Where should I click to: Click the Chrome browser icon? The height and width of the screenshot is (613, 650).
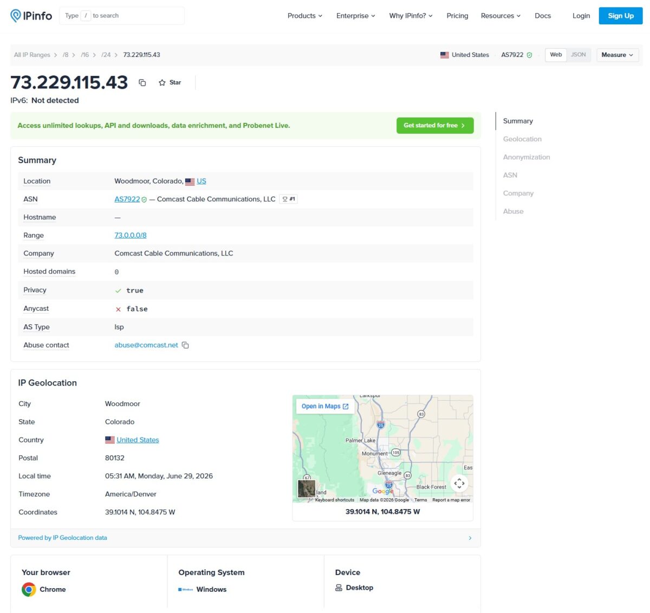click(x=29, y=589)
